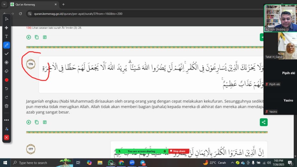Clear drawings with the trash icon
This screenshot has height=167, width=297.
coord(6,106)
